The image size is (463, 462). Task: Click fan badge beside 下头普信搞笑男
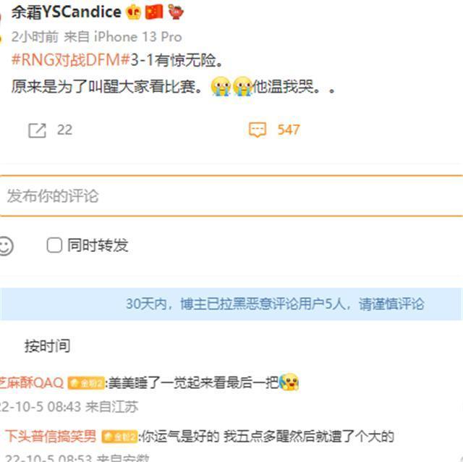pyautogui.click(x=119, y=437)
